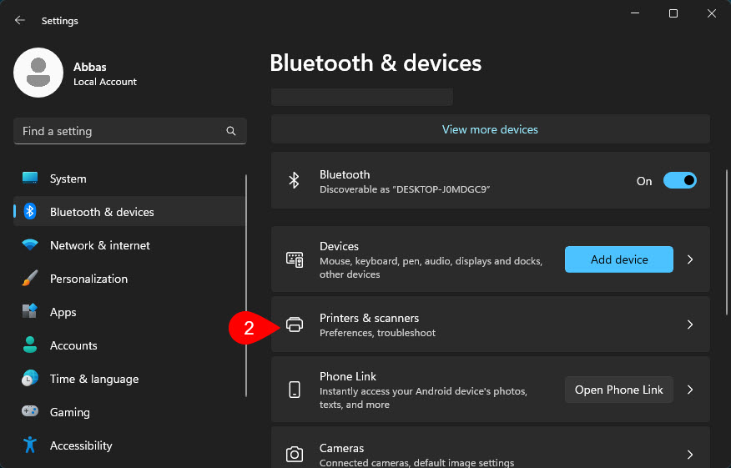Click the printer icon beside Printers & scanners

pyautogui.click(x=295, y=325)
